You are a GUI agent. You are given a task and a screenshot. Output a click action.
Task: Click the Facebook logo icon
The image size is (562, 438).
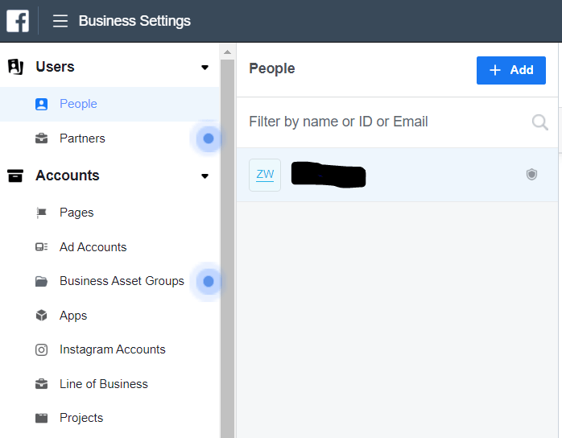pos(18,21)
